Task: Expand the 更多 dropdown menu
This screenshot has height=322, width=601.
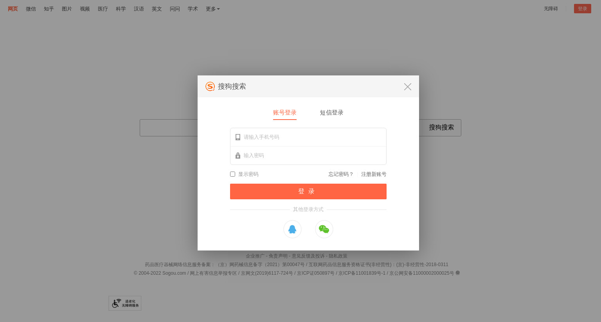Action: (x=213, y=9)
